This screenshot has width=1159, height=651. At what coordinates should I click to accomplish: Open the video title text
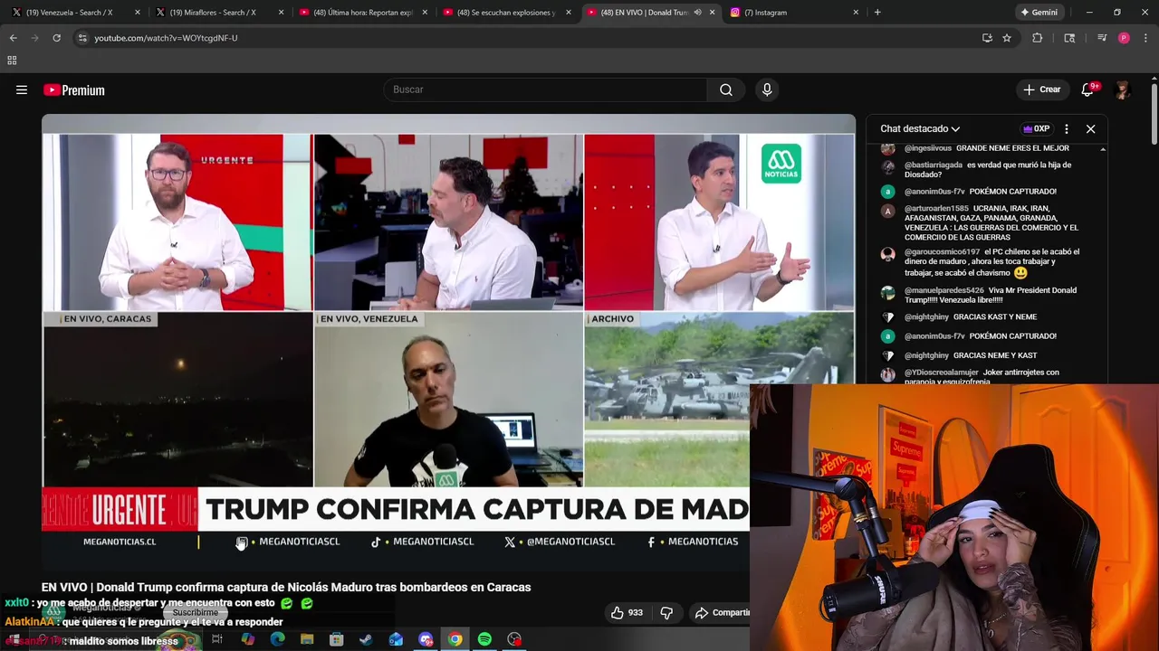[286, 587]
